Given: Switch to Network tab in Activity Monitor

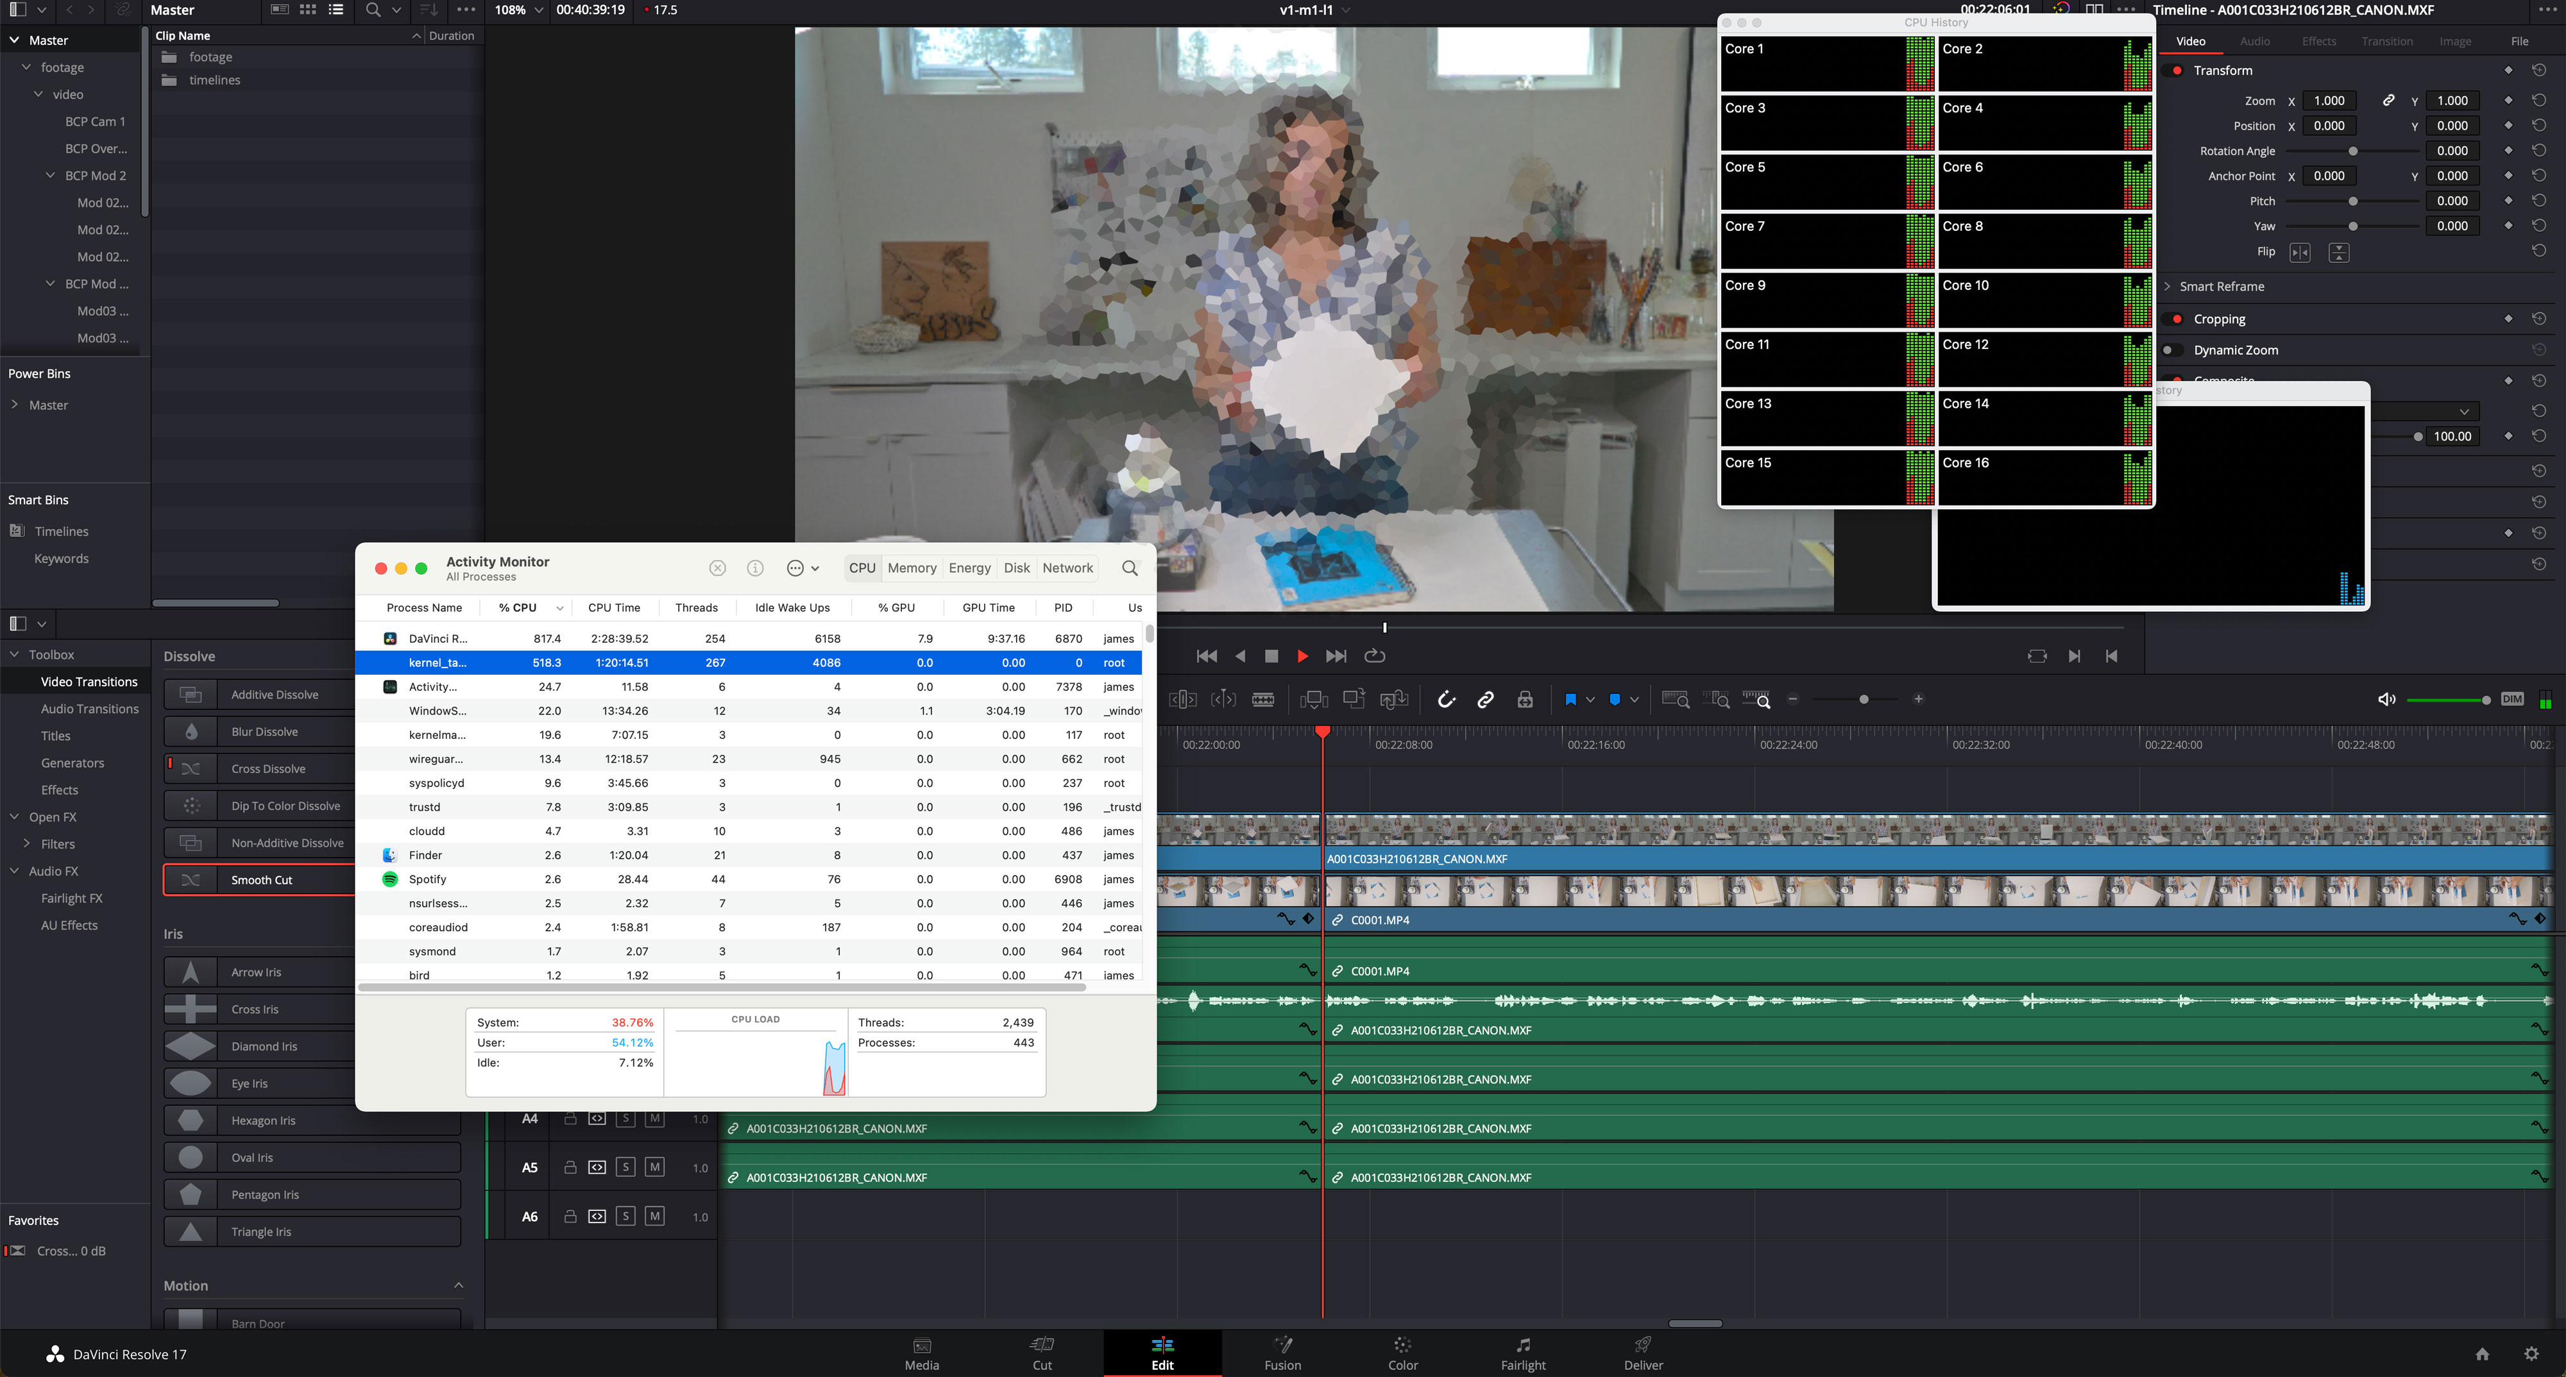Looking at the screenshot, I should [x=1068, y=568].
